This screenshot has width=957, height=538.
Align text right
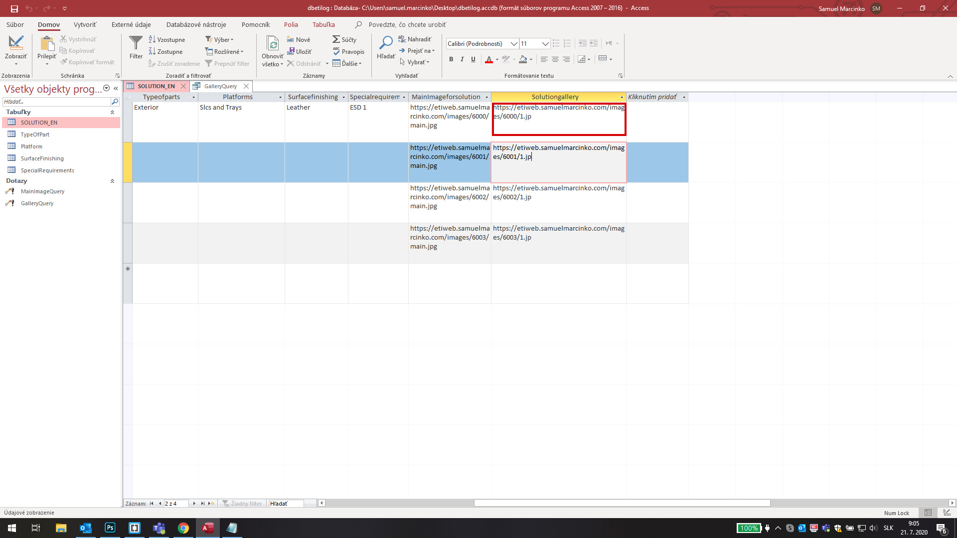coord(566,59)
